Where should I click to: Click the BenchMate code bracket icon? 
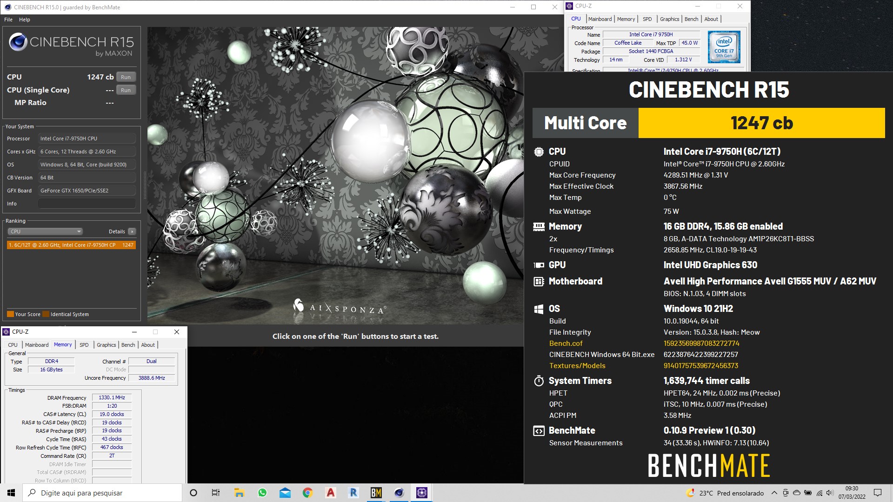[x=539, y=431]
